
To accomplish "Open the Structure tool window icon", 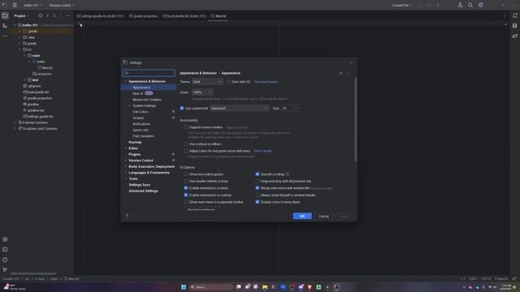I will click(x=5, y=26).
